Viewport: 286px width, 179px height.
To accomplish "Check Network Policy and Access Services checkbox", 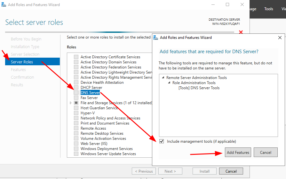I will (76, 118).
